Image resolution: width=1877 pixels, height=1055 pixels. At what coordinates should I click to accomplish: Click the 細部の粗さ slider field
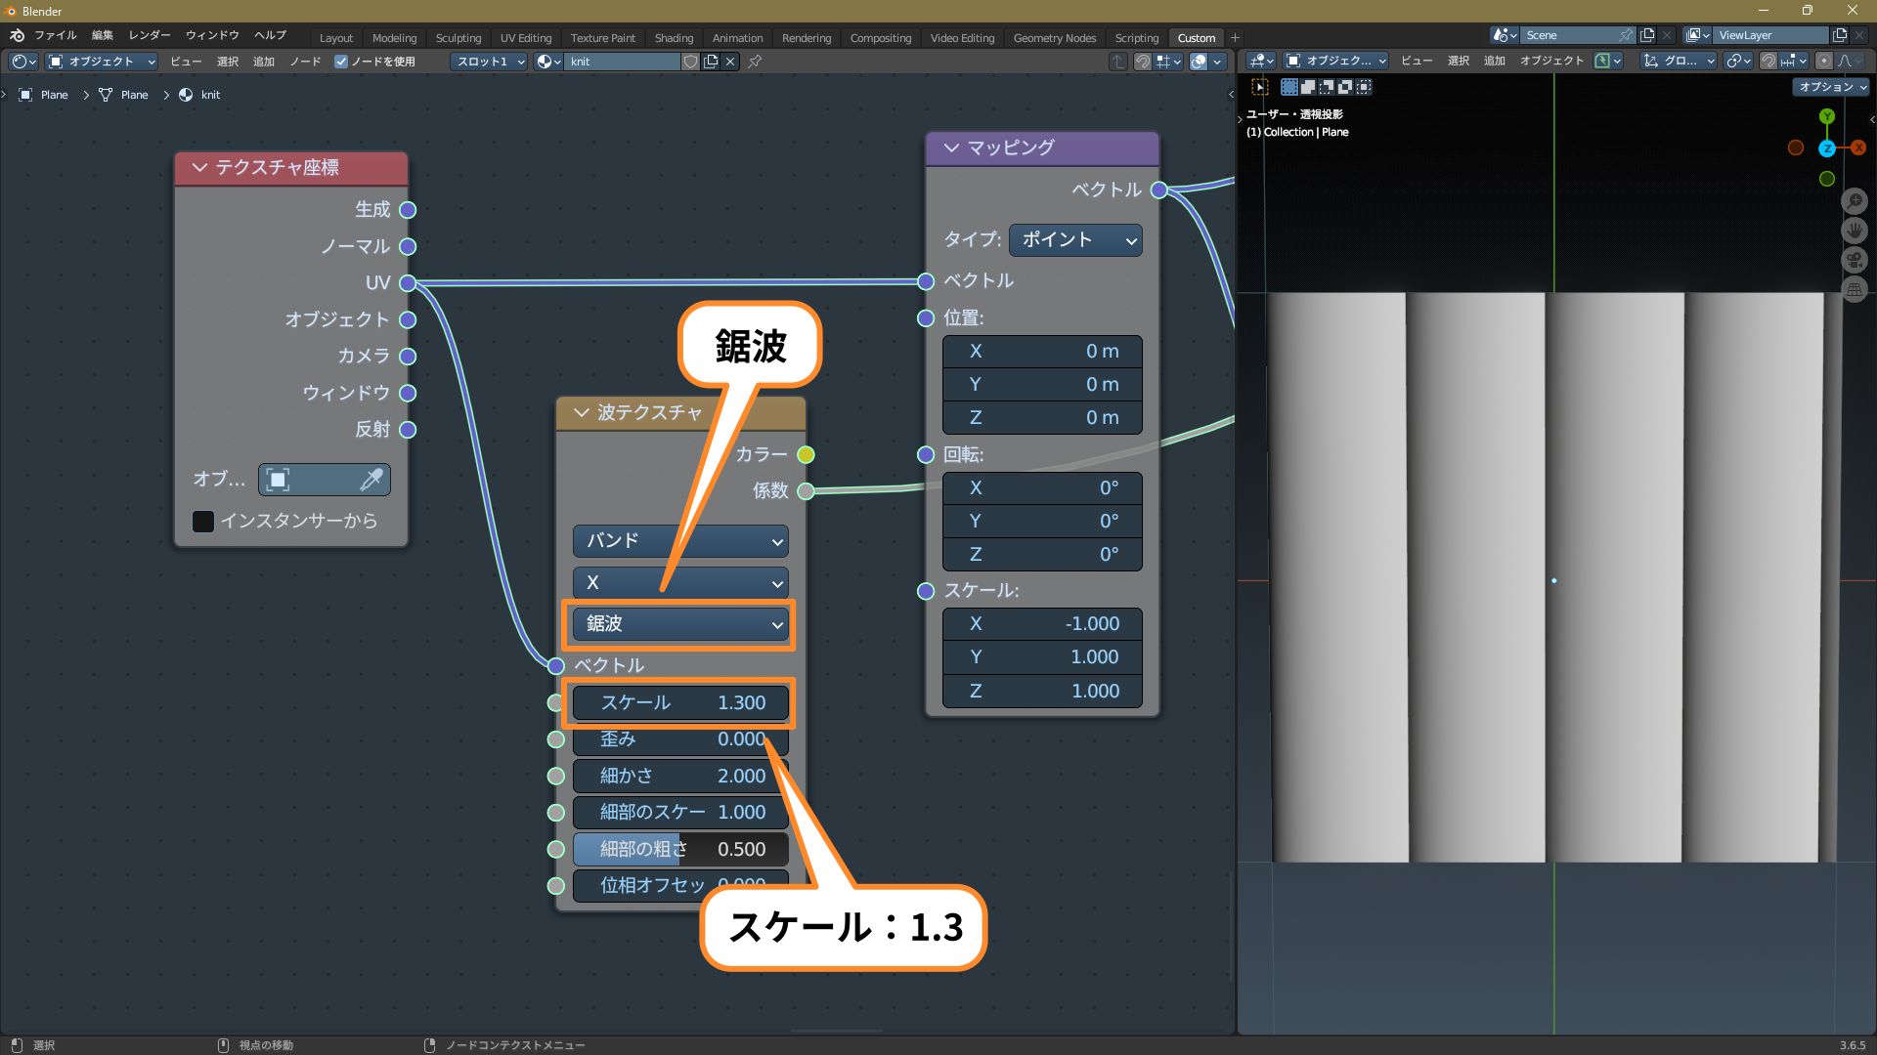click(x=680, y=849)
